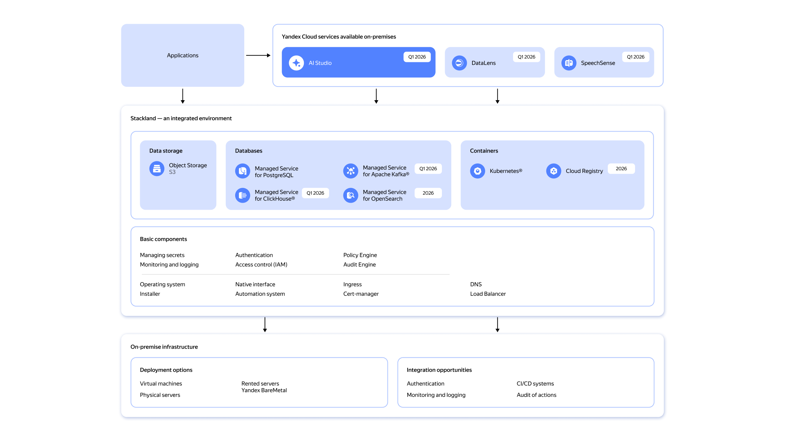Click Rented servers Yandex BareMetal text
Screen dimensions: 785x441
(264, 387)
